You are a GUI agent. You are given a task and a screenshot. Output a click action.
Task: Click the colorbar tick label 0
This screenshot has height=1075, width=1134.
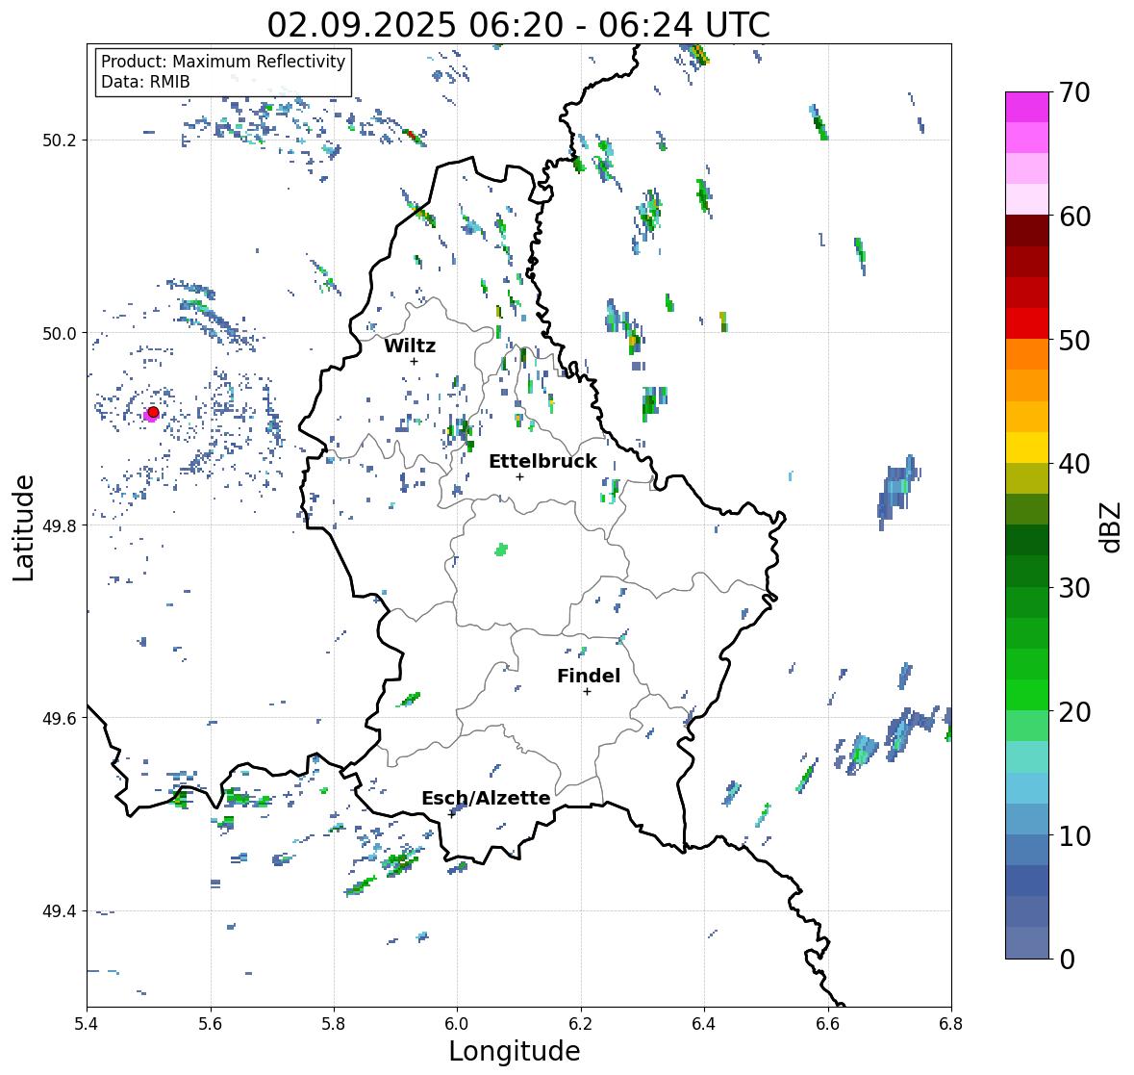[1067, 960]
